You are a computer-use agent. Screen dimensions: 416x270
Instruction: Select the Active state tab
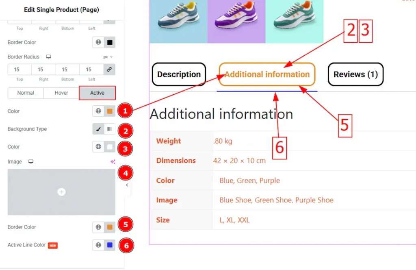pos(97,93)
